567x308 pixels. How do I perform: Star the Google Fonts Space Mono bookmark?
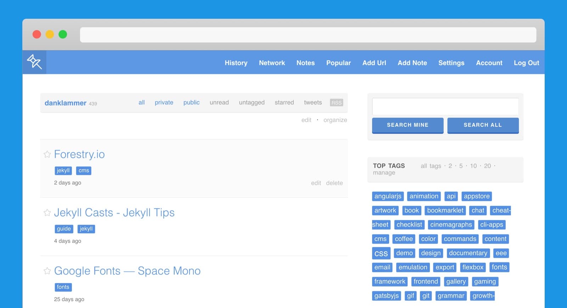tap(47, 271)
